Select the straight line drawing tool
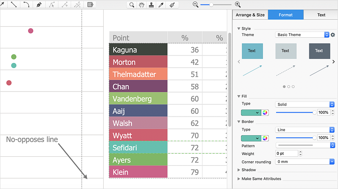 (x=13, y=5)
